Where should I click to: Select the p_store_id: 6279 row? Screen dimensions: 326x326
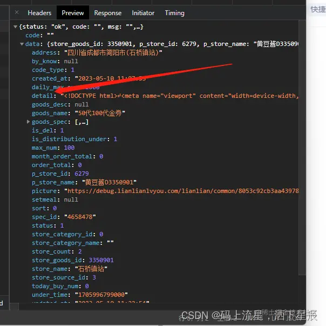pyautogui.click(x=60, y=174)
